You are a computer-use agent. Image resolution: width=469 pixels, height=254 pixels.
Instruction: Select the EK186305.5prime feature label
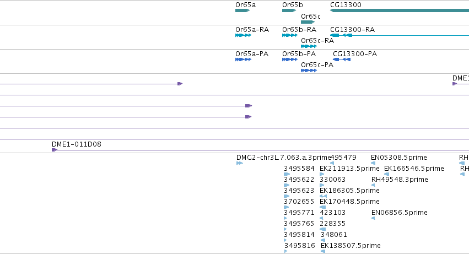pyautogui.click(x=349, y=191)
